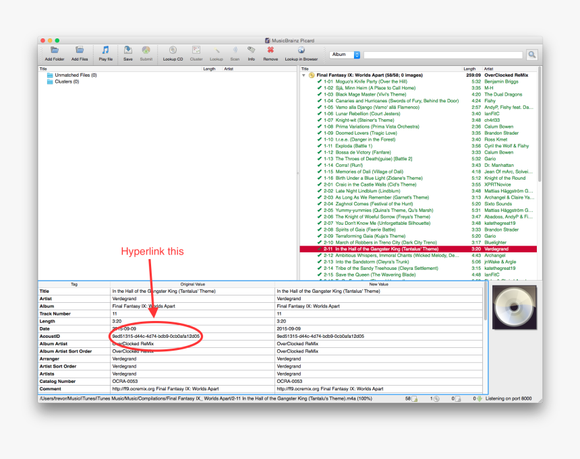Select track 1-11 Exploda (Battle 1)

(x=418, y=146)
